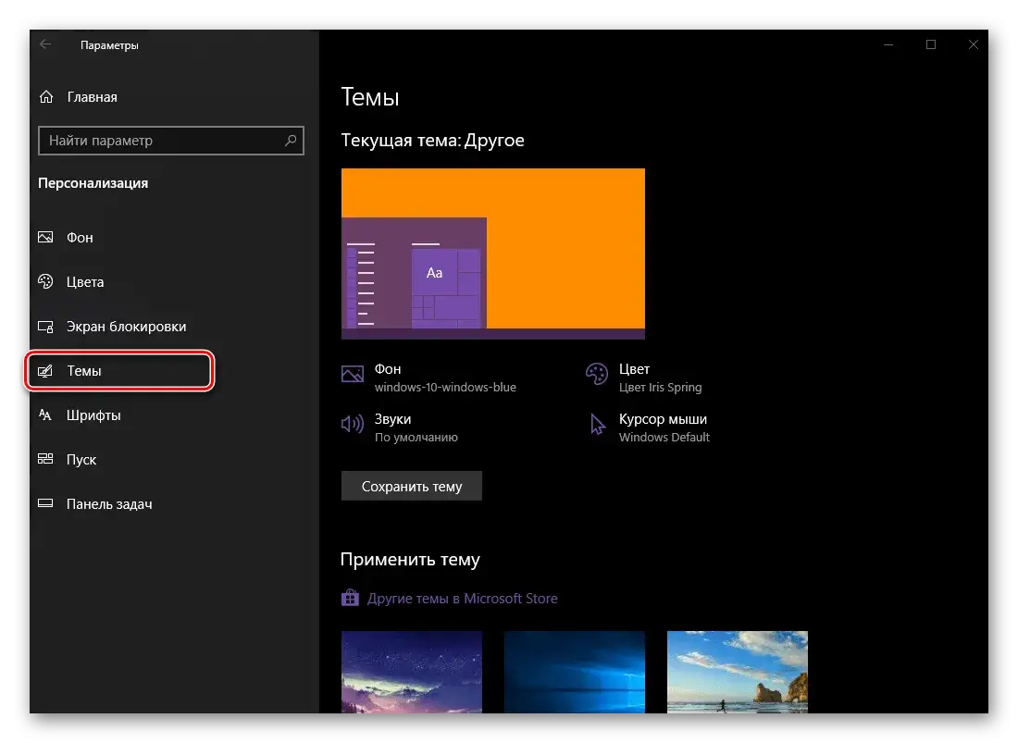Click the Цвета color wheel icon
This screenshot has height=743, width=1018.
[x=45, y=282]
